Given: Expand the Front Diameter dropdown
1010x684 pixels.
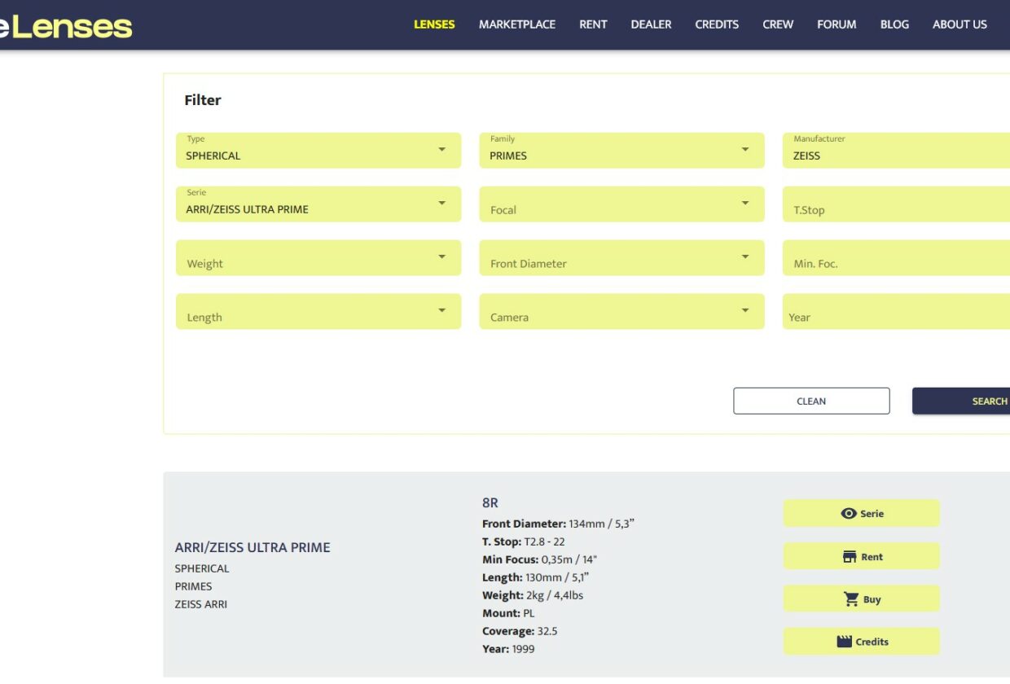Looking at the screenshot, I should [x=621, y=258].
